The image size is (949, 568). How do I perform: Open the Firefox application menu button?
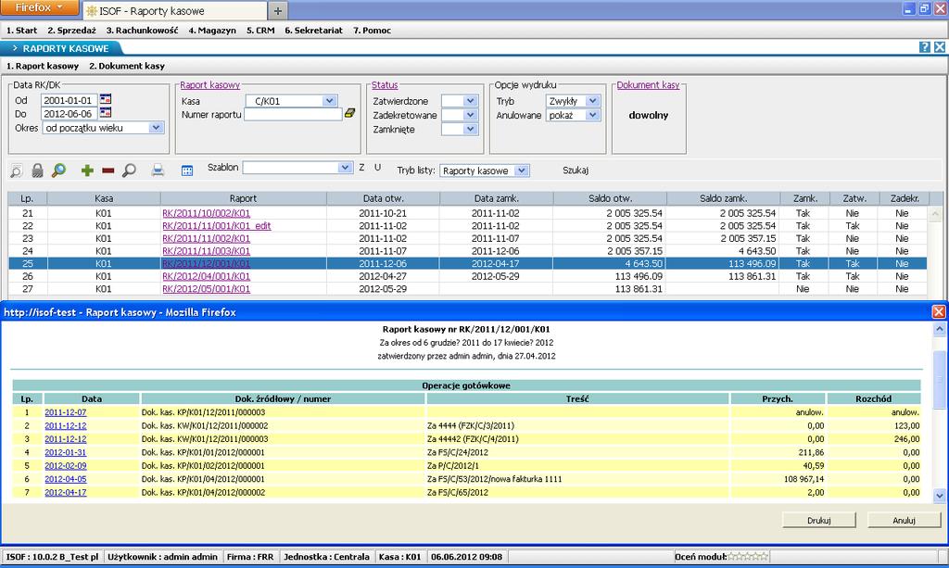[39, 7]
